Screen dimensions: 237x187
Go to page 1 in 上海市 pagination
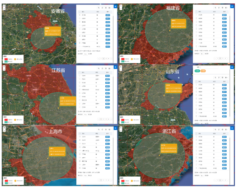point(101,180)
